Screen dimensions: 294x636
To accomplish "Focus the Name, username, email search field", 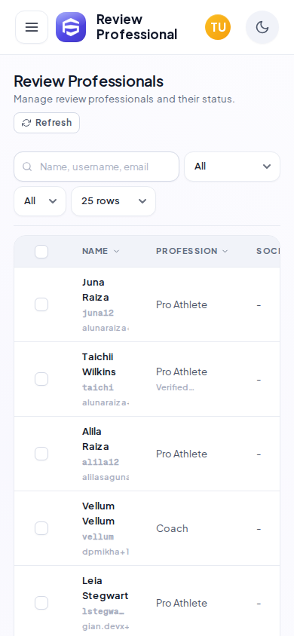I will [96, 167].
